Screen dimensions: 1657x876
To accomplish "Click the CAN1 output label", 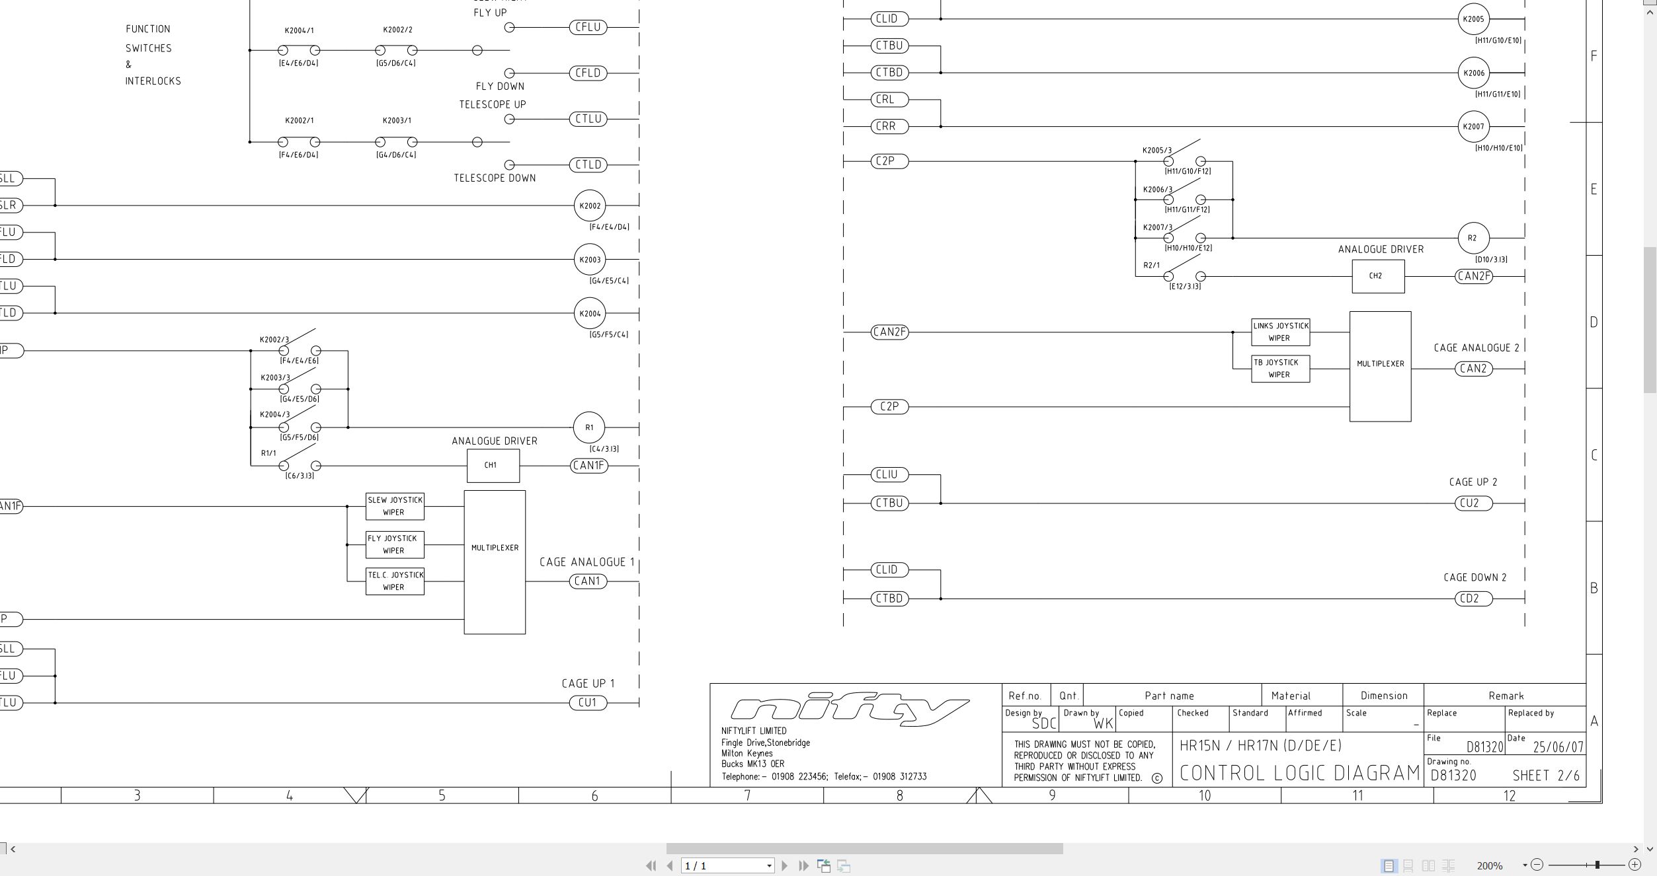I will [x=587, y=581].
